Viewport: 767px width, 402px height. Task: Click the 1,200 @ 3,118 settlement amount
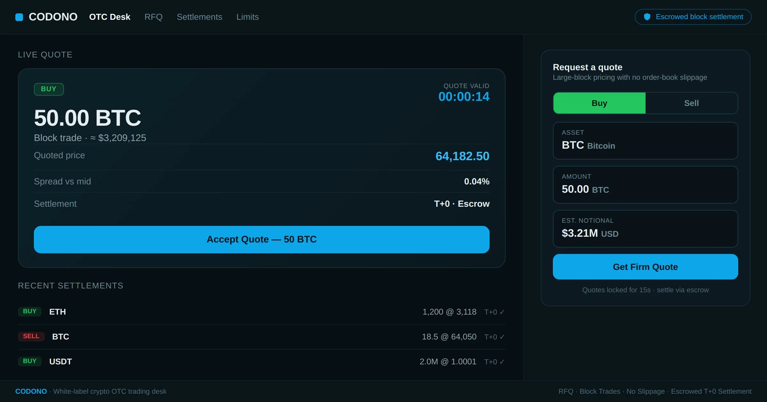click(449, 312)
